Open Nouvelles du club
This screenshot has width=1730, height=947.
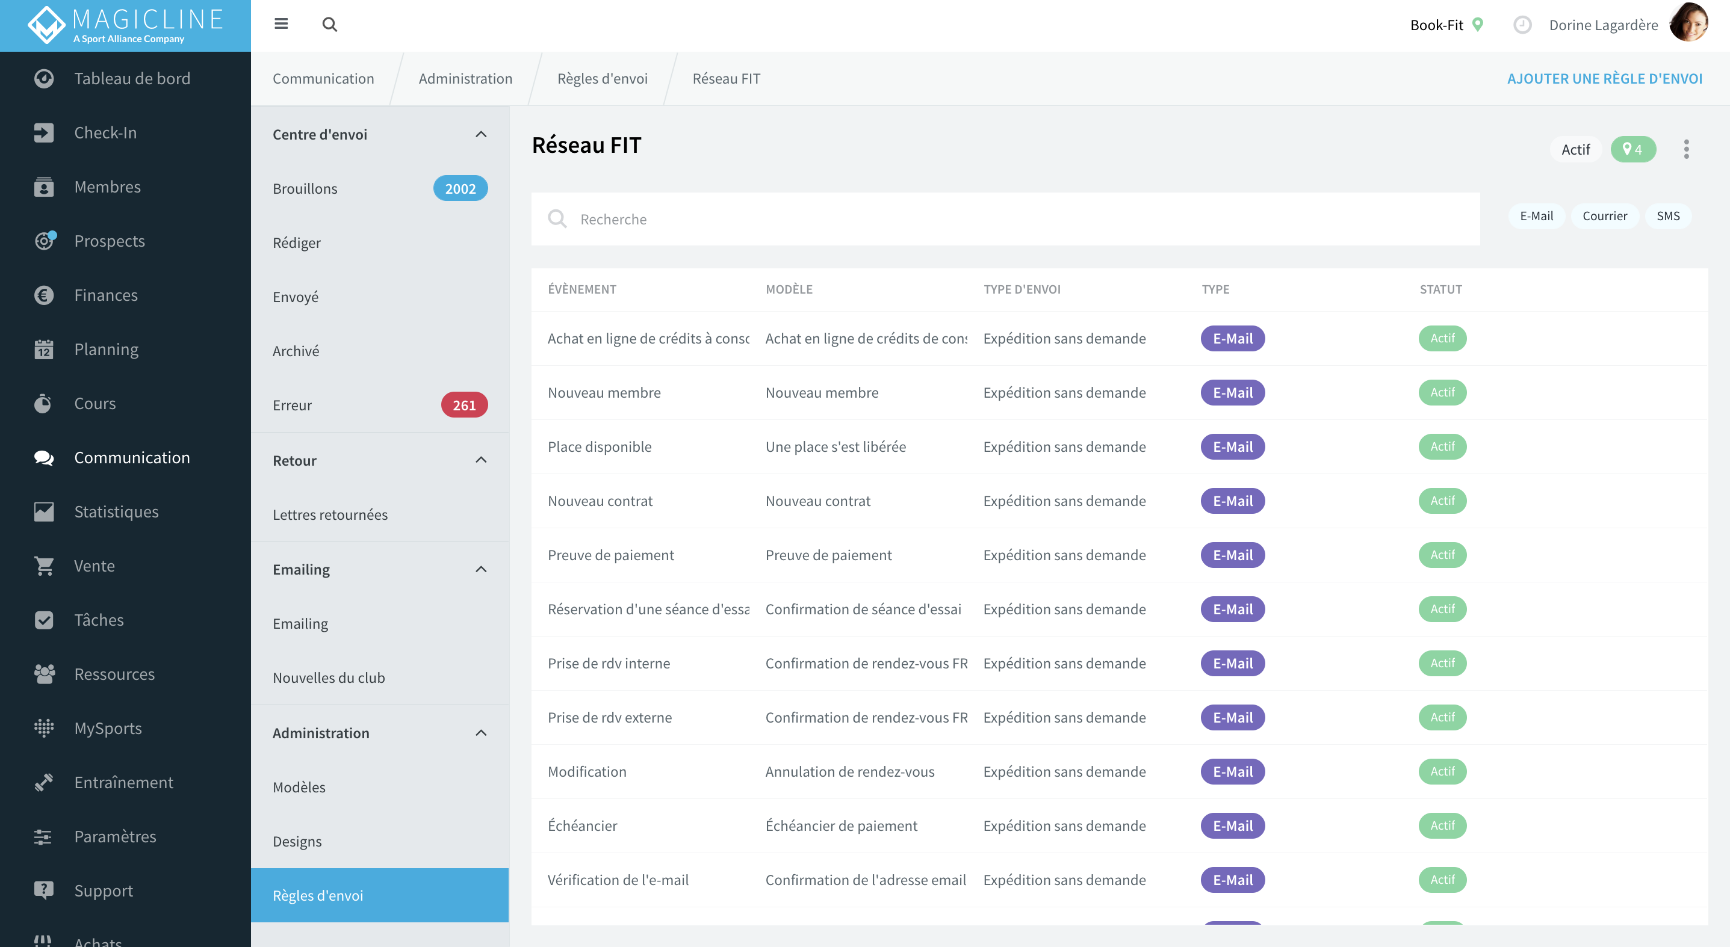380,678
